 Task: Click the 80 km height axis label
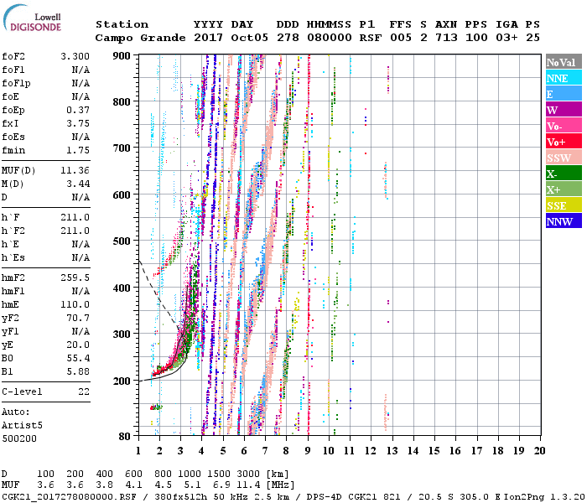pos(125,436)
